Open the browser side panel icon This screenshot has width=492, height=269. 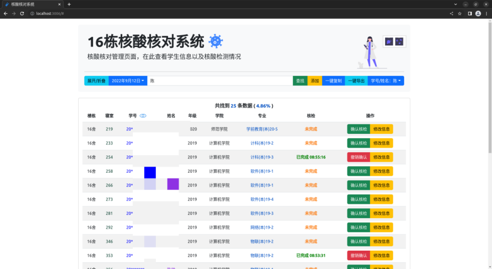pyautogui.click(x=470, y=13)
